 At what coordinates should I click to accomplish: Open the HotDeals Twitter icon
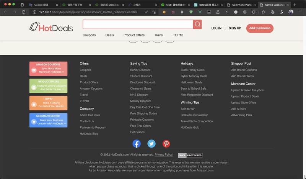click(151, 144)
